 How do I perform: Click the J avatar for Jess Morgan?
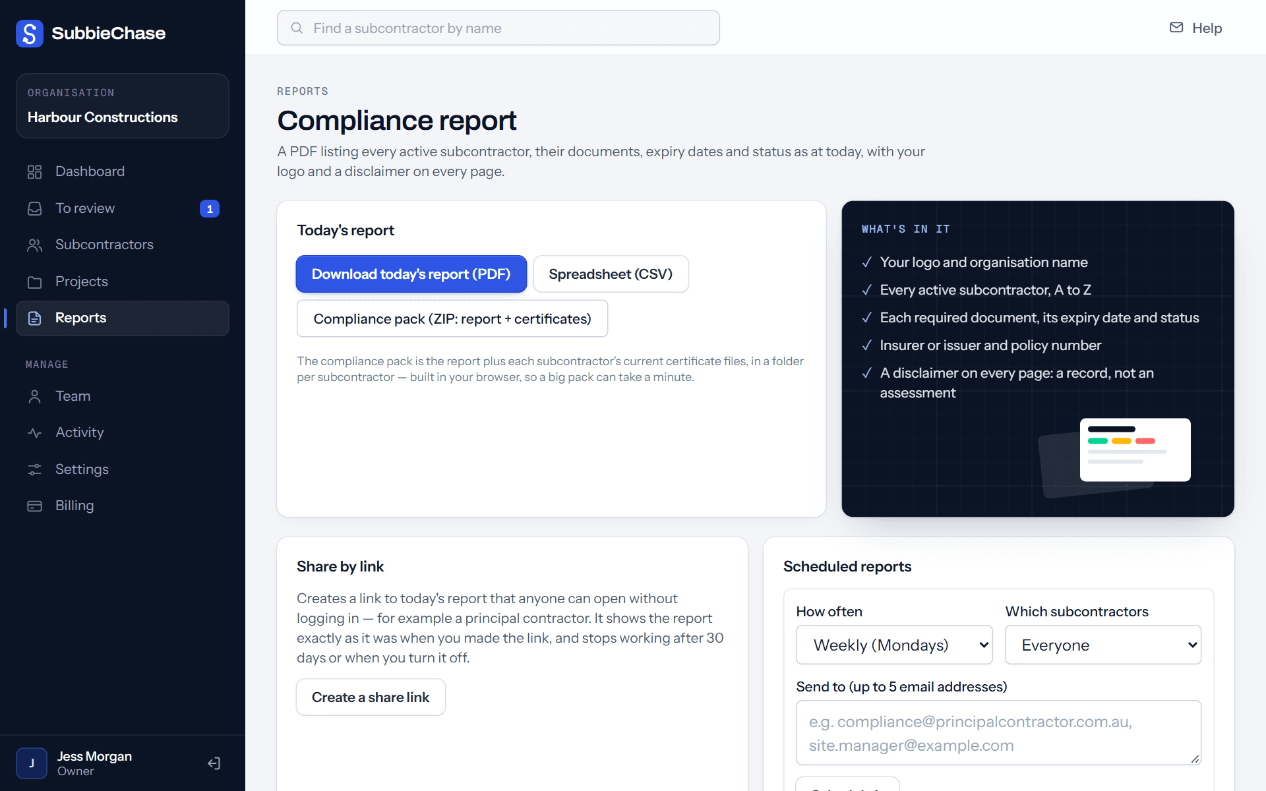tap(32, 763)
